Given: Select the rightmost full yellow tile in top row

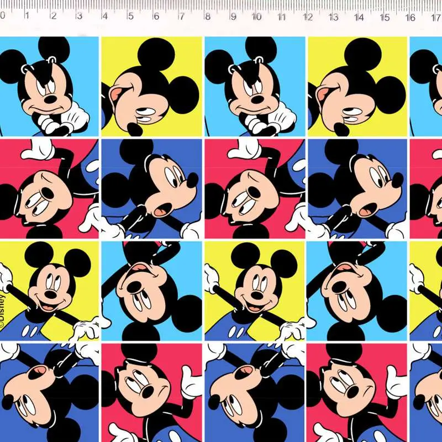Looking at the screenshot, I should [357, 86].
